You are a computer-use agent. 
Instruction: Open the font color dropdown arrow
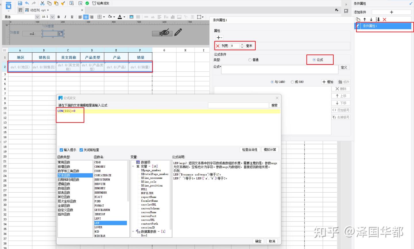(x=124, y=17)
